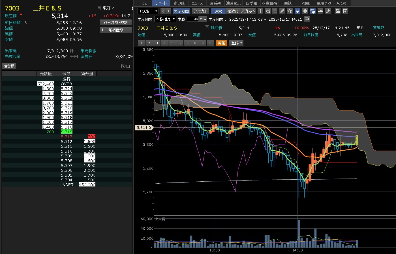Click the reset display period arrow
The image size is (396, 254).
pyautogui.click(x=307, y=19)
